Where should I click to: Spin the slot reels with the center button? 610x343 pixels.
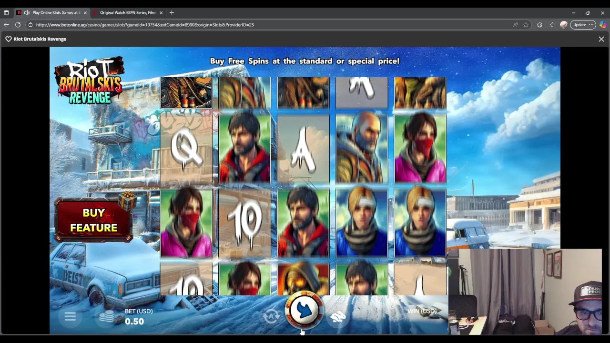point(304,310)
